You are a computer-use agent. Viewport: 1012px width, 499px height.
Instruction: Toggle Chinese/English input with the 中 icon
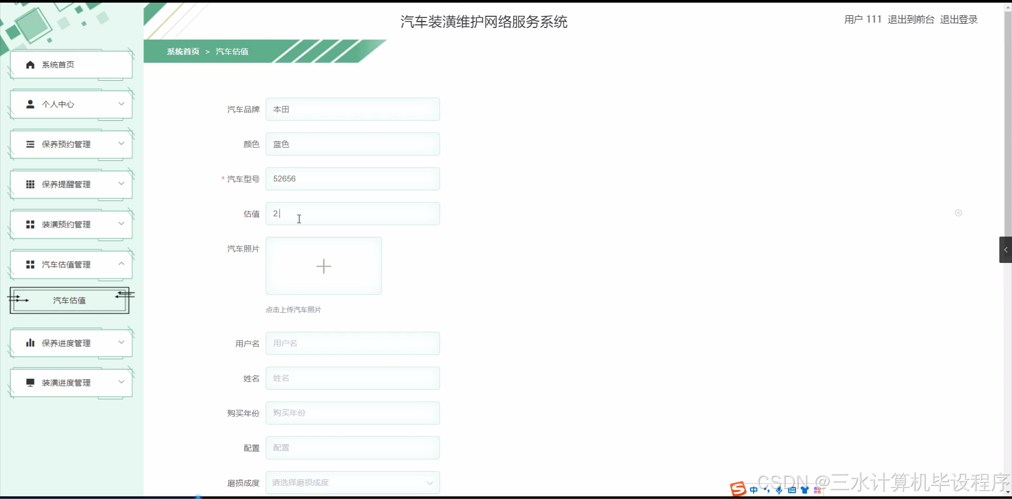tap(753, 490)
